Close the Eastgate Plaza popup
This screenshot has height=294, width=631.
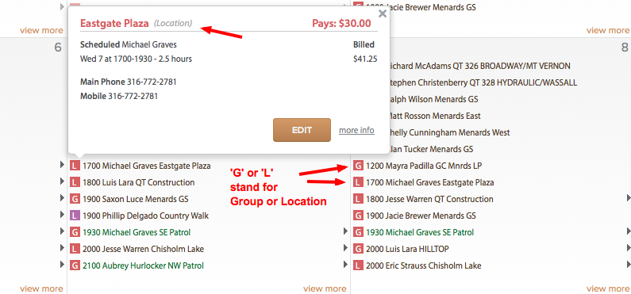(383, 13)
